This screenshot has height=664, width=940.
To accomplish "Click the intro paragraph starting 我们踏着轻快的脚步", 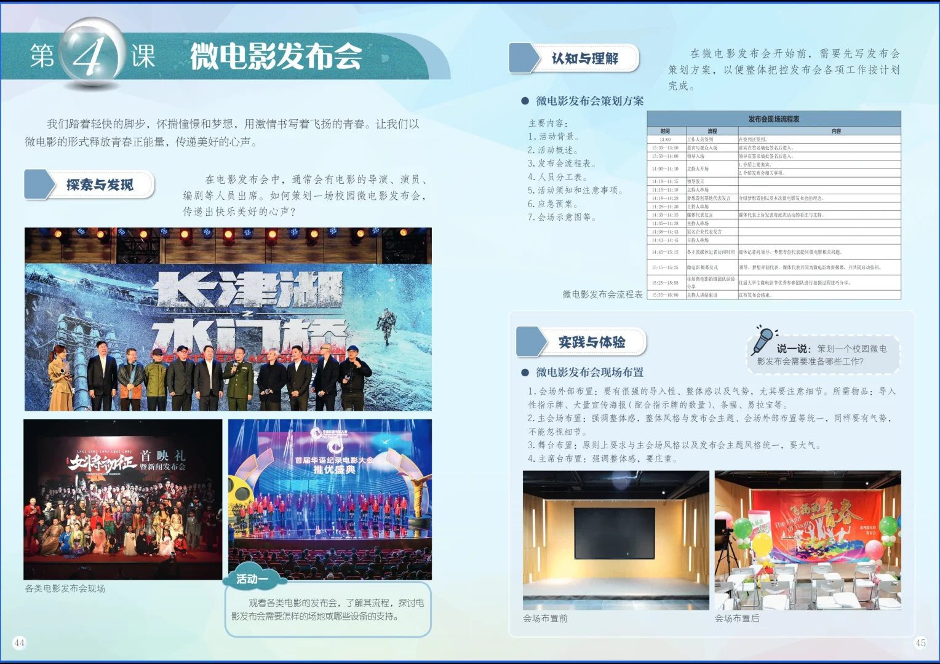I will click(x=222, y=133).
